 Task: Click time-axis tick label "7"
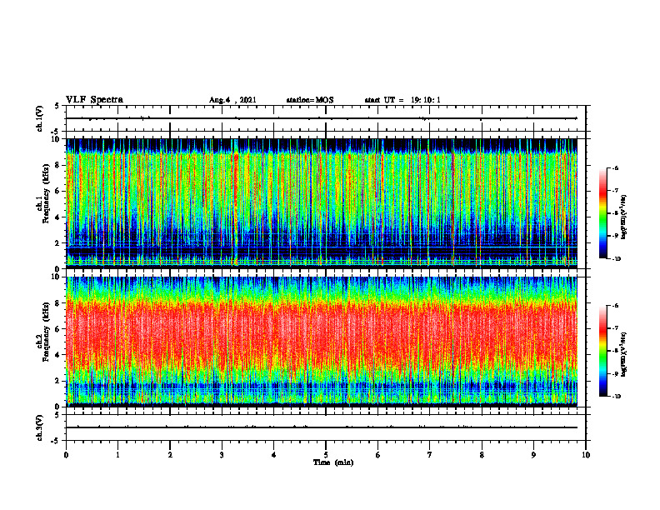(x=430, y=455)
